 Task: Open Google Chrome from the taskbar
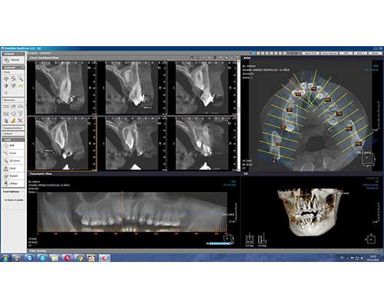pos(80,258)
